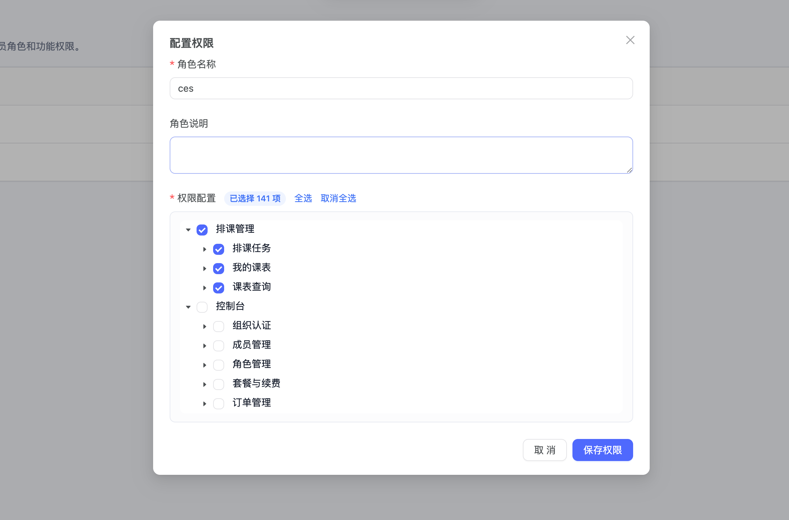
Task: Check the 控制台 checkbox
Action: click(x=202, y=307)
